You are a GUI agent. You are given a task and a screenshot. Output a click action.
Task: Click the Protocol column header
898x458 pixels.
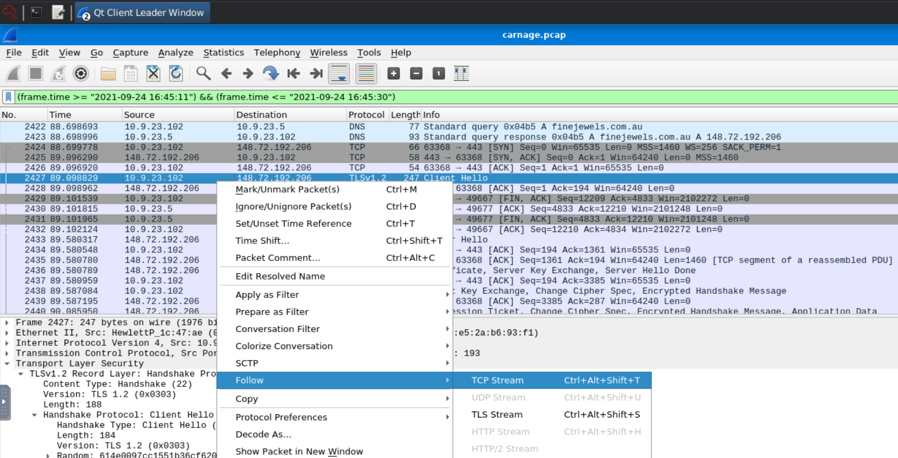tap(366, 115)
